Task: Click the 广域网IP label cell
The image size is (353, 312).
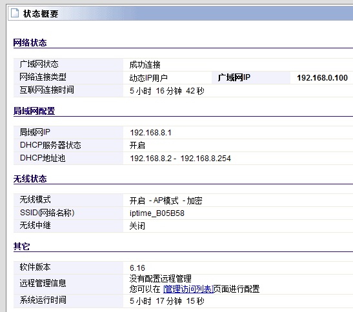Action: (x=251, y=77)
